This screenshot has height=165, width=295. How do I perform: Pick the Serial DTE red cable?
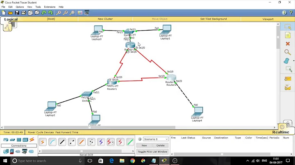(120, 142)
